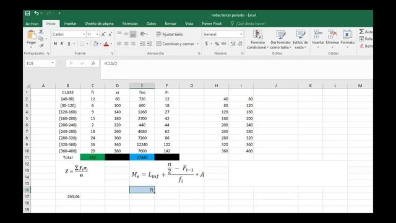The image size is (396, 223).
Task: Click the fill color bucket icon
Action: (95, 44)
